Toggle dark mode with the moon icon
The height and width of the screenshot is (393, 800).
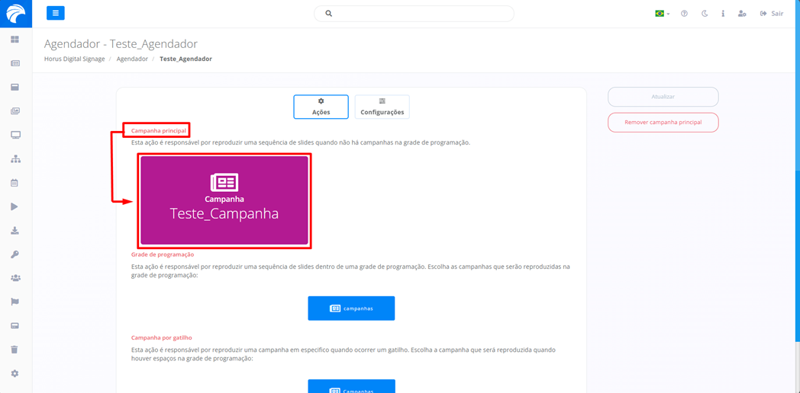[704, 14]
